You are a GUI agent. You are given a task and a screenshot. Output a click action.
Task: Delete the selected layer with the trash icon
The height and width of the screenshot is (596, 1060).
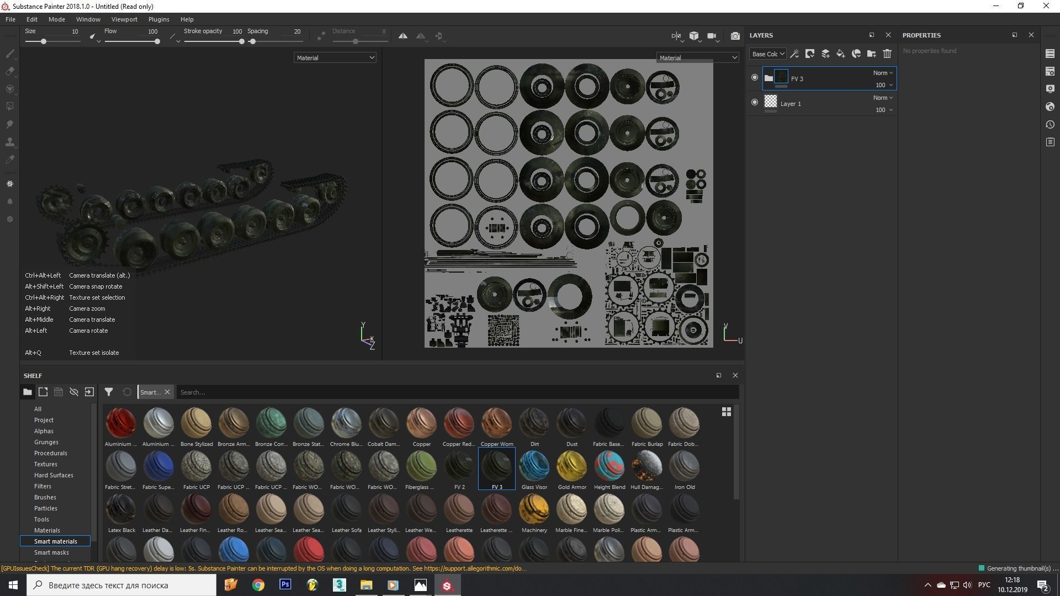[x=887, y=54]
